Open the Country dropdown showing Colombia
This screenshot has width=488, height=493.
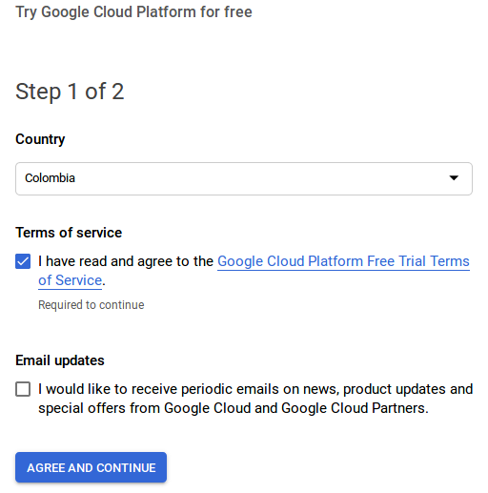point(244,178)
